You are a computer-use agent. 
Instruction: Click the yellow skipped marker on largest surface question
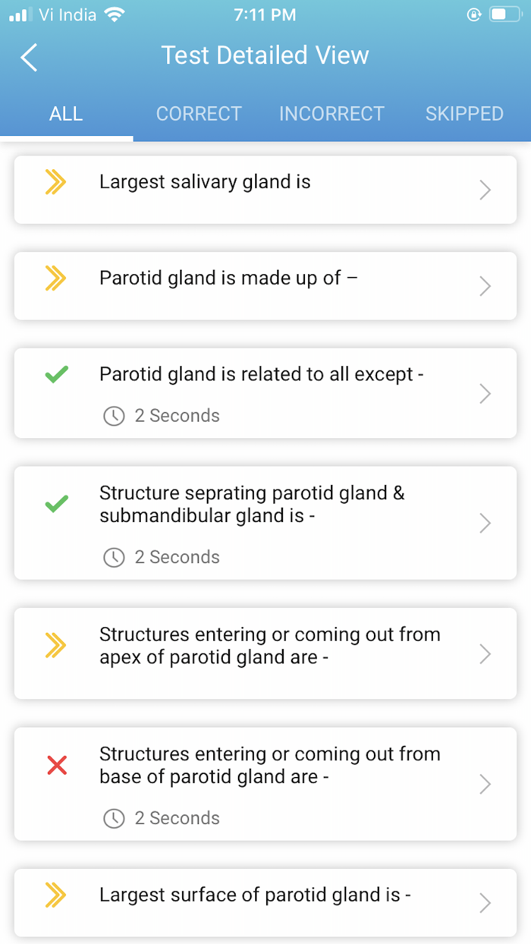coord(55,895)
